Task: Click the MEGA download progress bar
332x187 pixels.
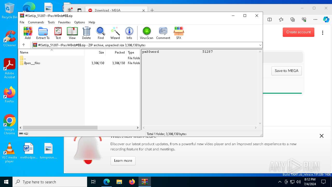Action: point(282,93)
